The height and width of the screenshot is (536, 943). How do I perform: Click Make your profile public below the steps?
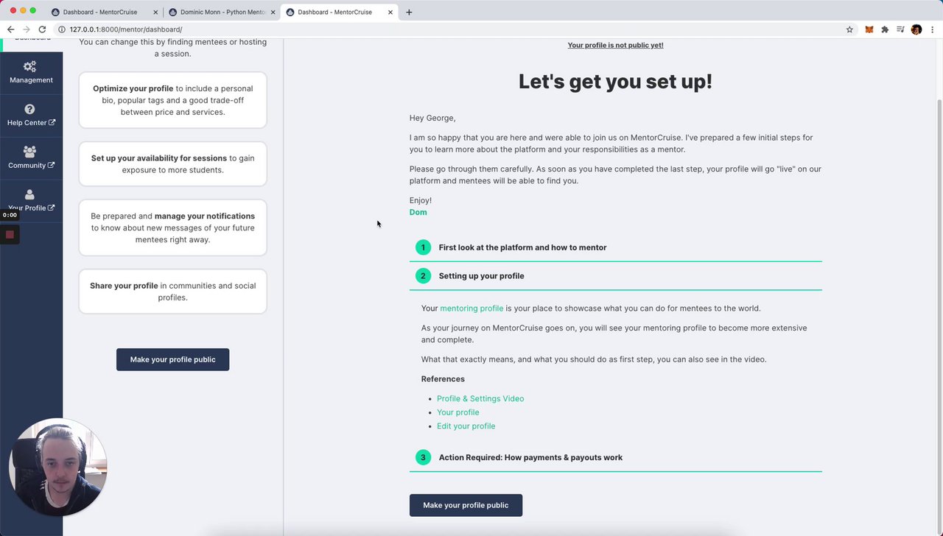466,505
